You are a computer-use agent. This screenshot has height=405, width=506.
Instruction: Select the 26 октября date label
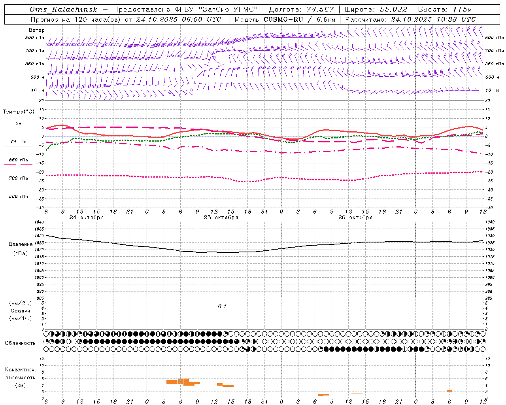[x=355, y=218]
